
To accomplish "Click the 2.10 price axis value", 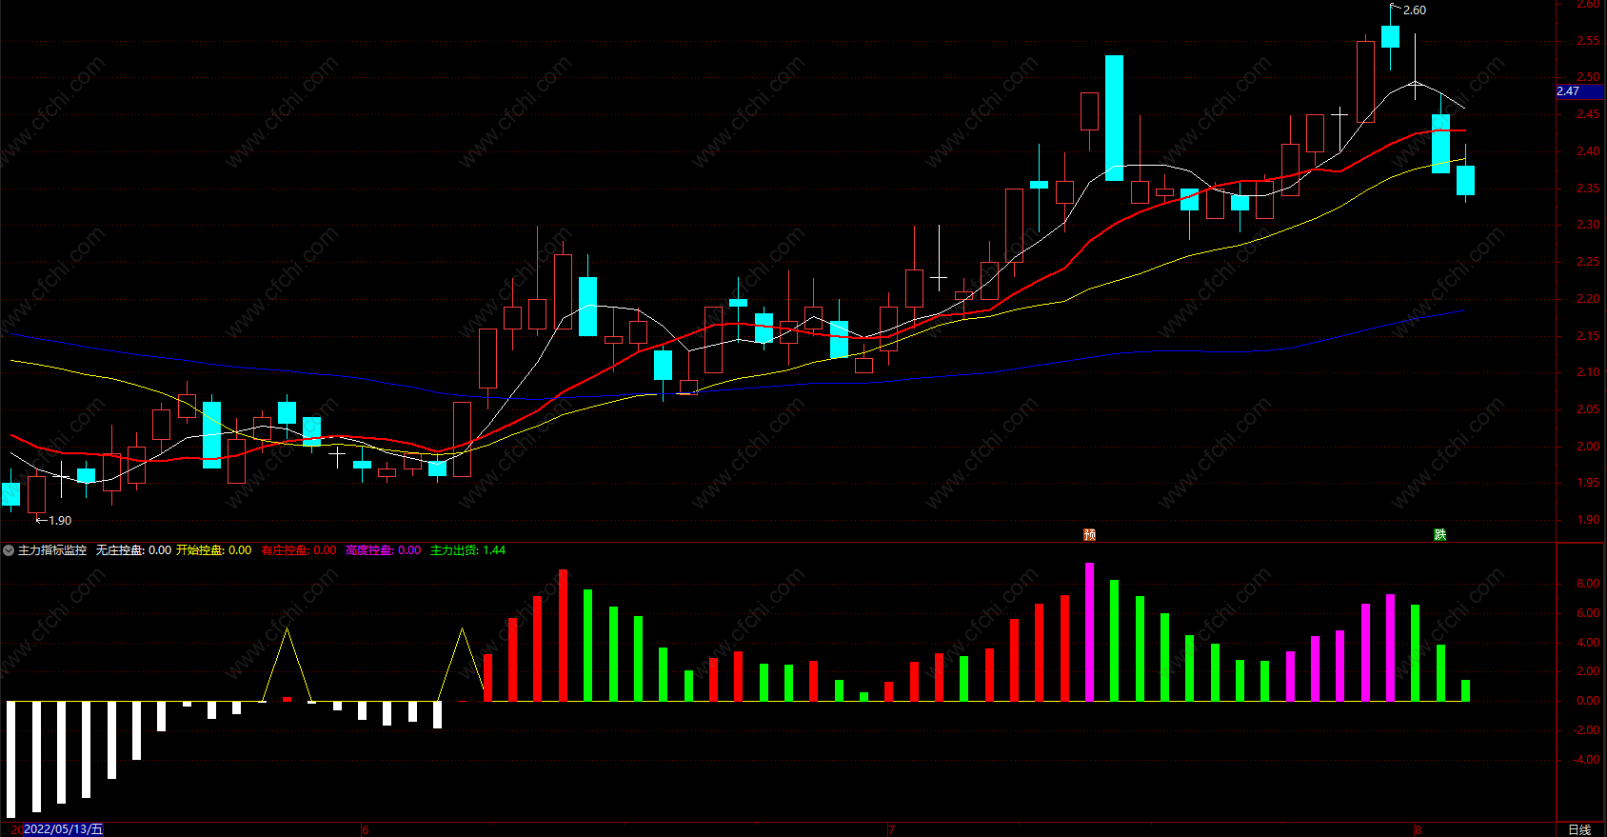I will click(1587, 372).
